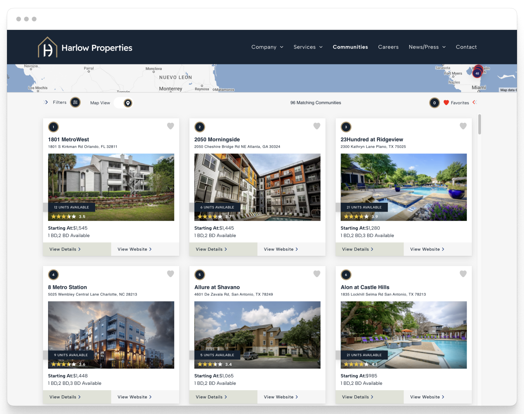Viewport: 524px width, 414px height.
Task: Open the Filters settings icon
Action: pos(75,103)
